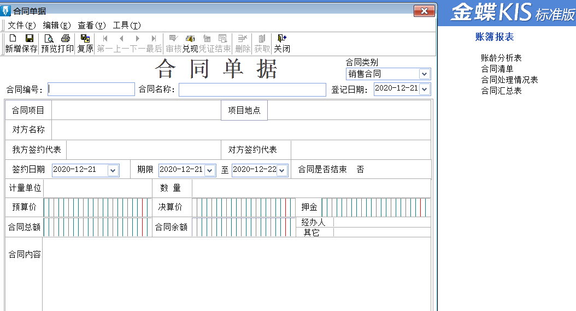
Task: Click the 打印 (Print) toolbar icon
Action: 66,43
